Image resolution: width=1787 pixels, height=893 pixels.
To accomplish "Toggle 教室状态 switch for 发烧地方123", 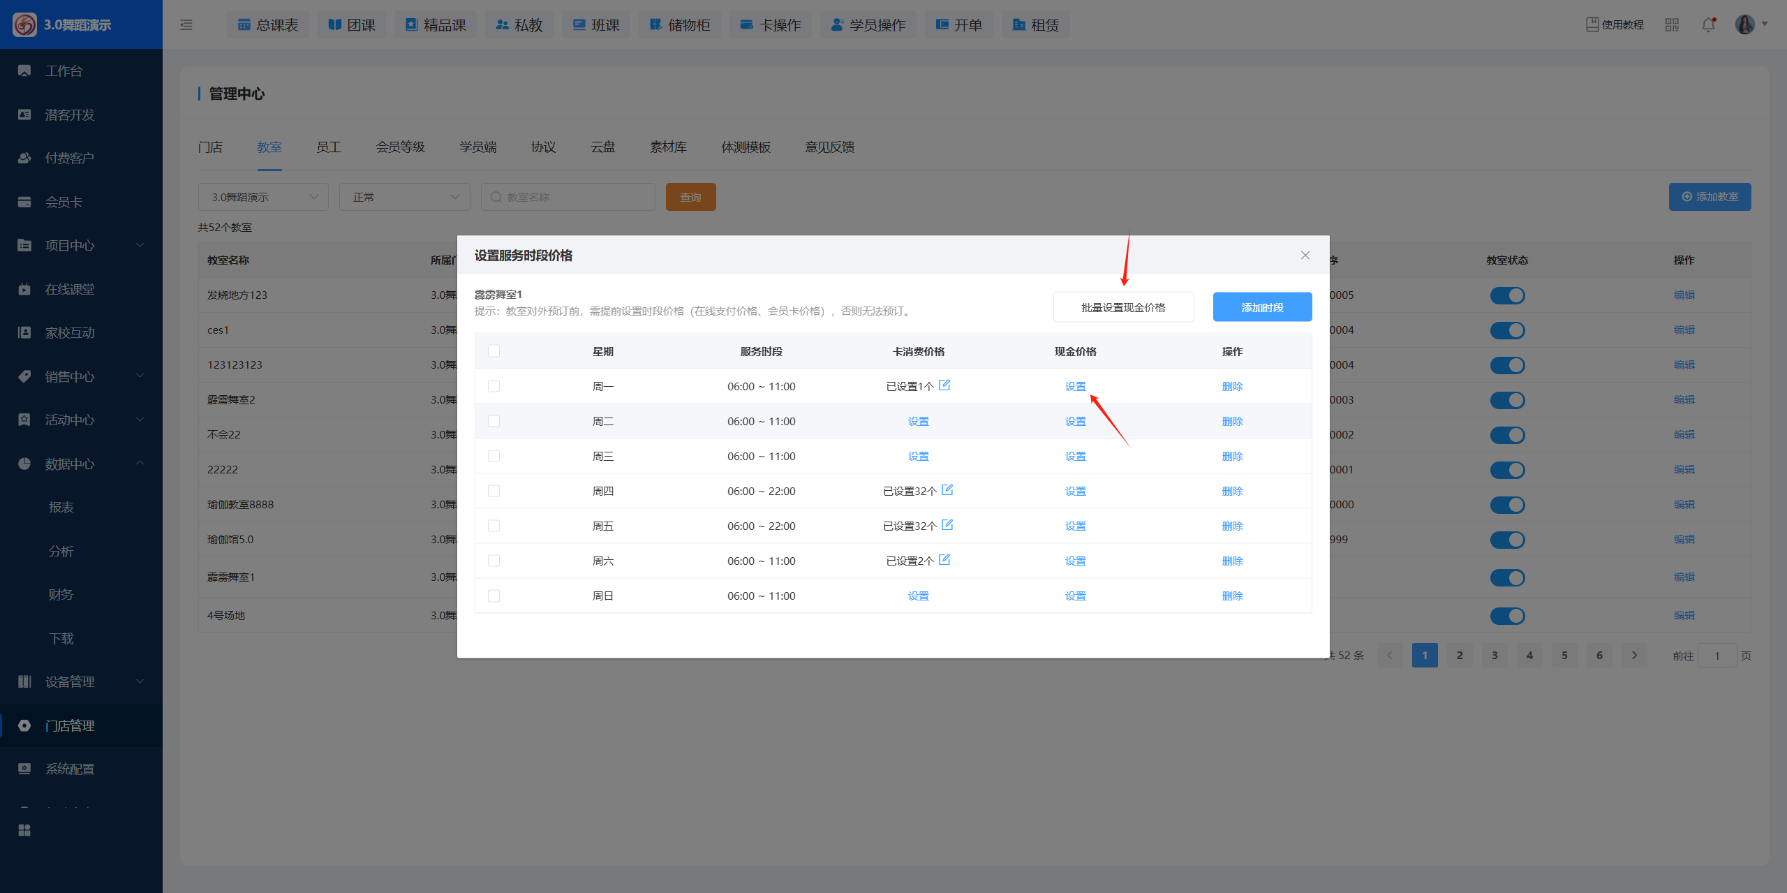I will click(1507, 295).
